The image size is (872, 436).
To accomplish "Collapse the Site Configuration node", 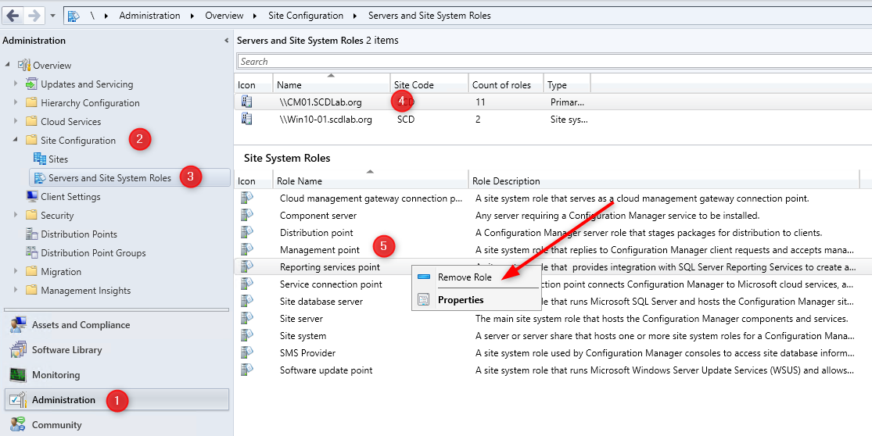I will pos(16,141).
